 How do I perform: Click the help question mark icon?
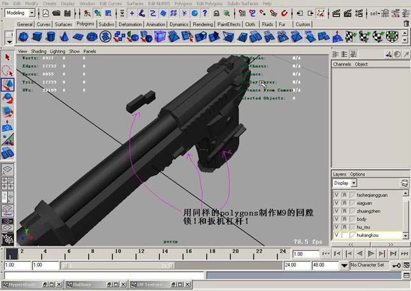click(x=205, y=13)
